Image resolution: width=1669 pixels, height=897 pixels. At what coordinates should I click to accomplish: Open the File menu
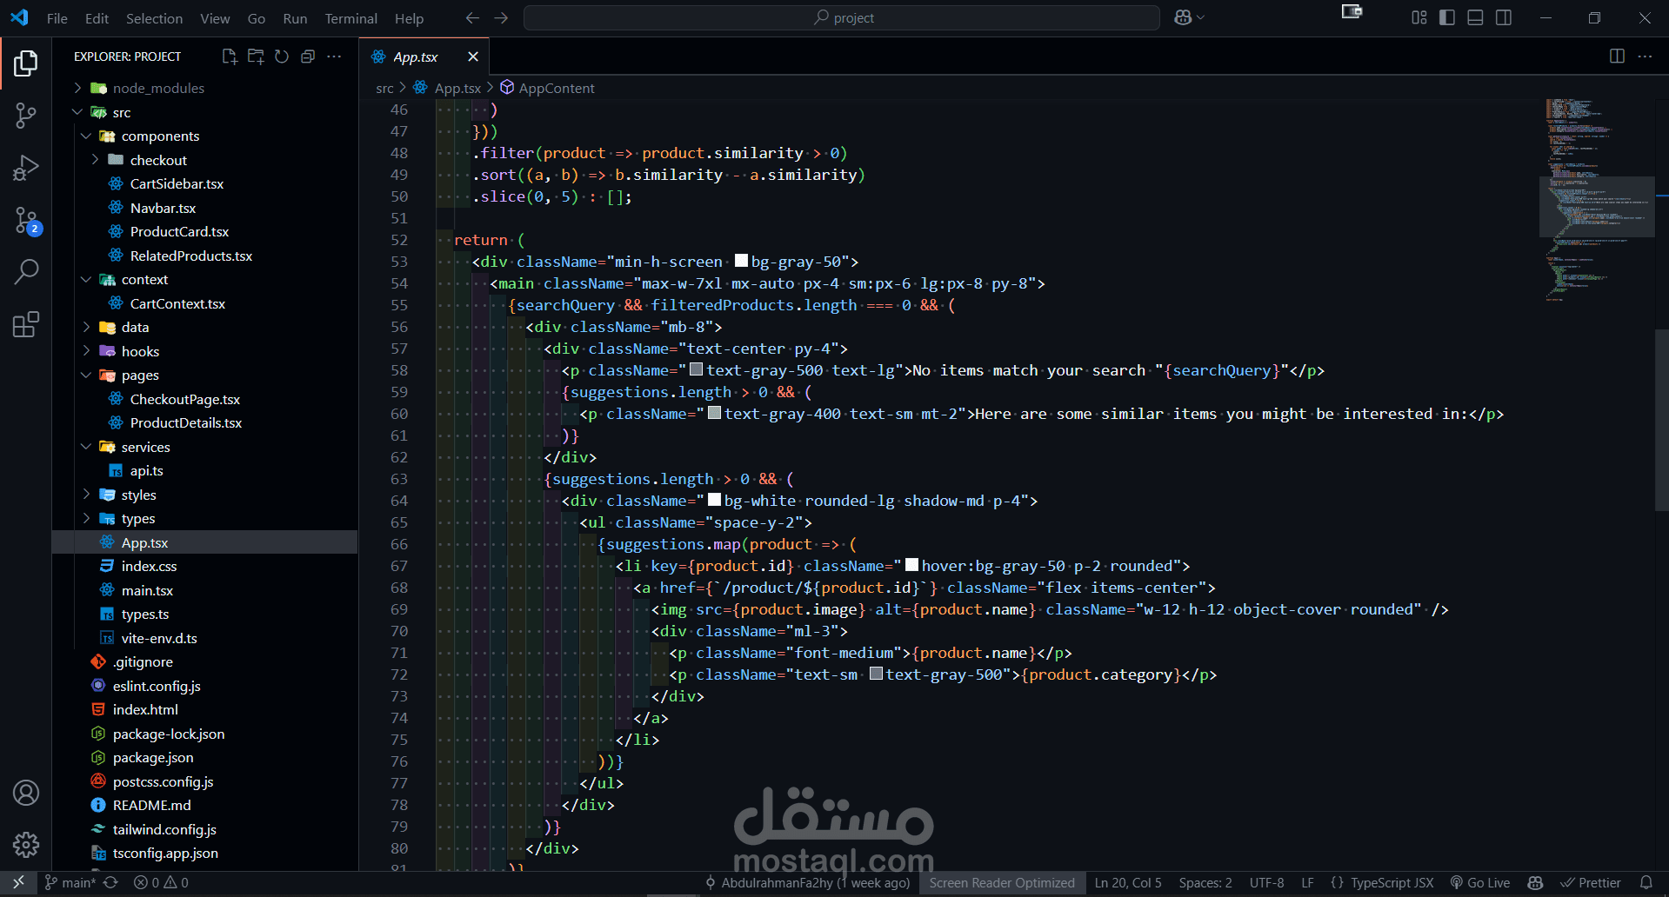tap(57, 18)
